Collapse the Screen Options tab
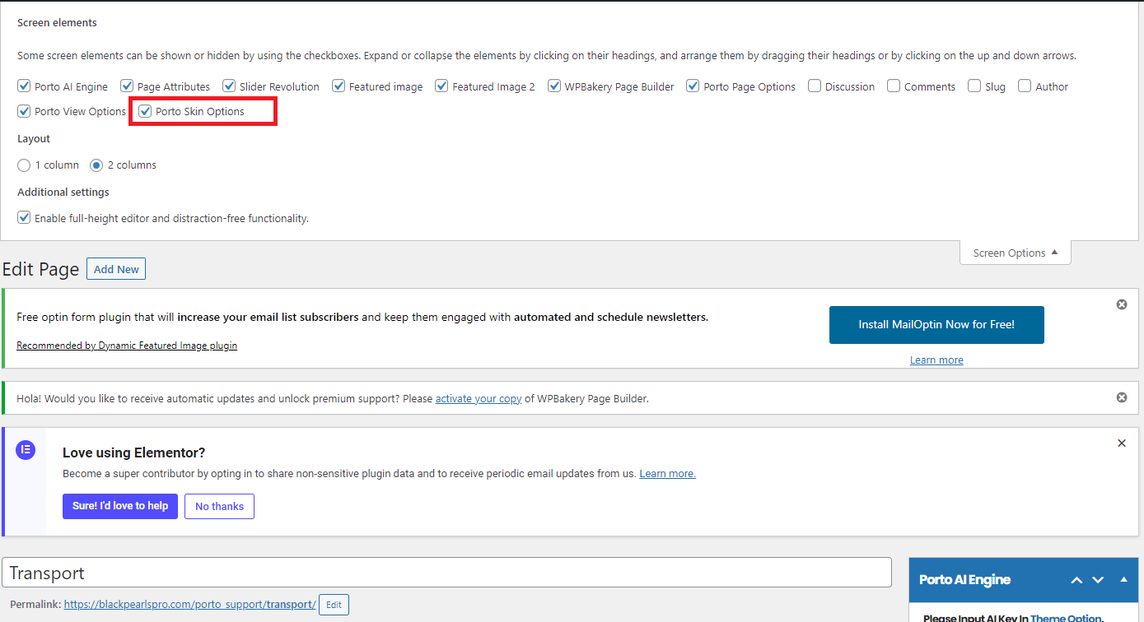 1016,253
